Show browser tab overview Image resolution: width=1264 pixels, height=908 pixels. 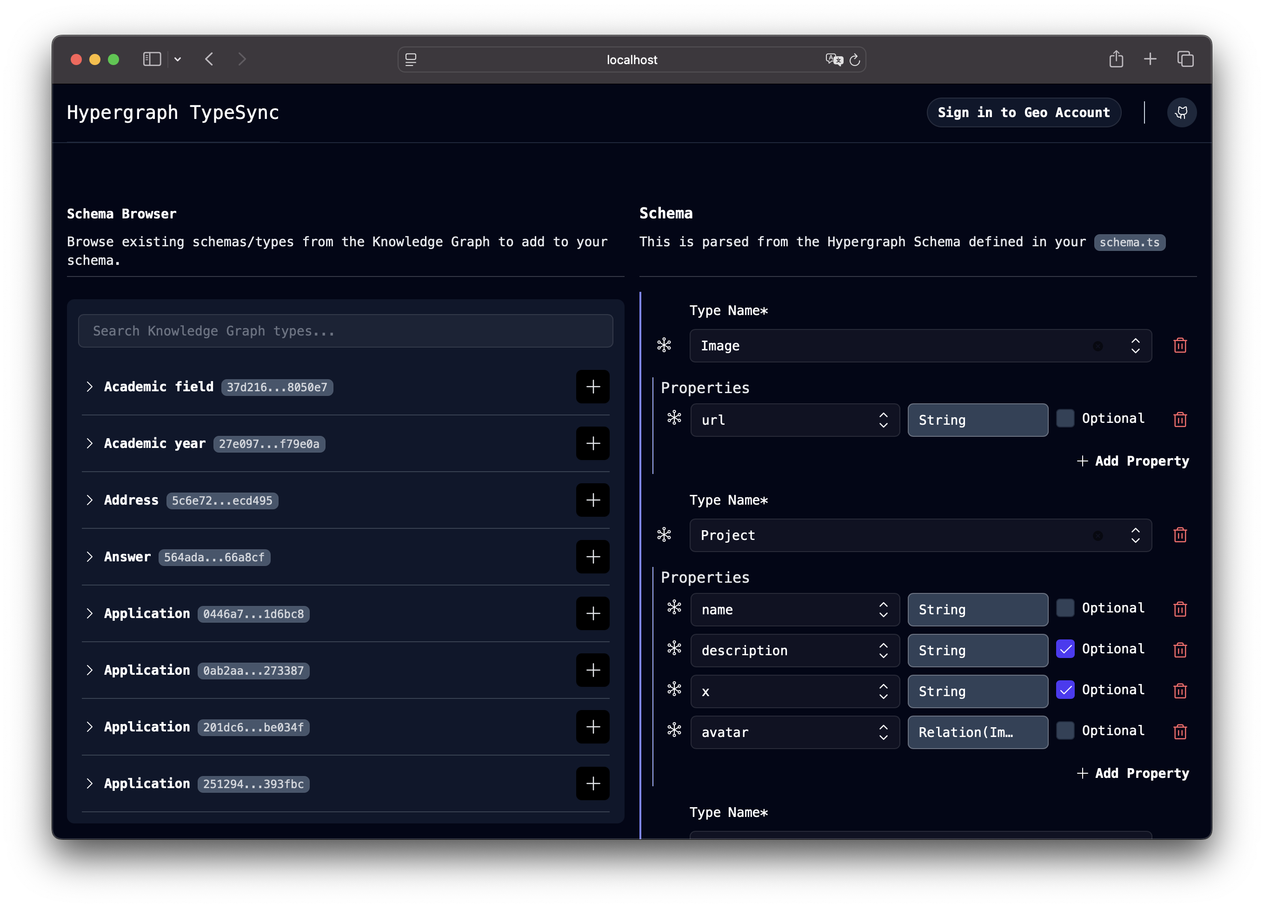point(1185,59)
